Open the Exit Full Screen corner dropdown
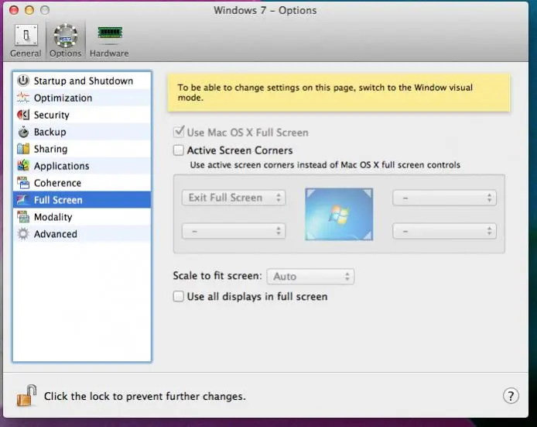Image resolution: width=537 pixels, height=427 pixels. pyautogui.click(x=234, y=198)
